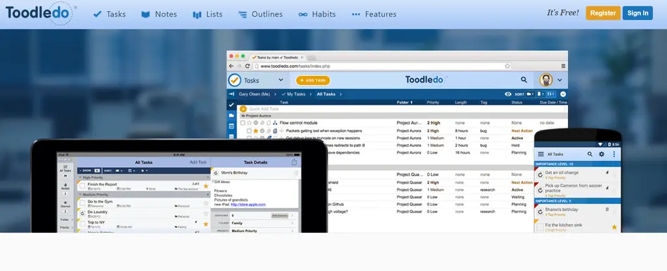Open Features in the top navigation

[374, 14]
